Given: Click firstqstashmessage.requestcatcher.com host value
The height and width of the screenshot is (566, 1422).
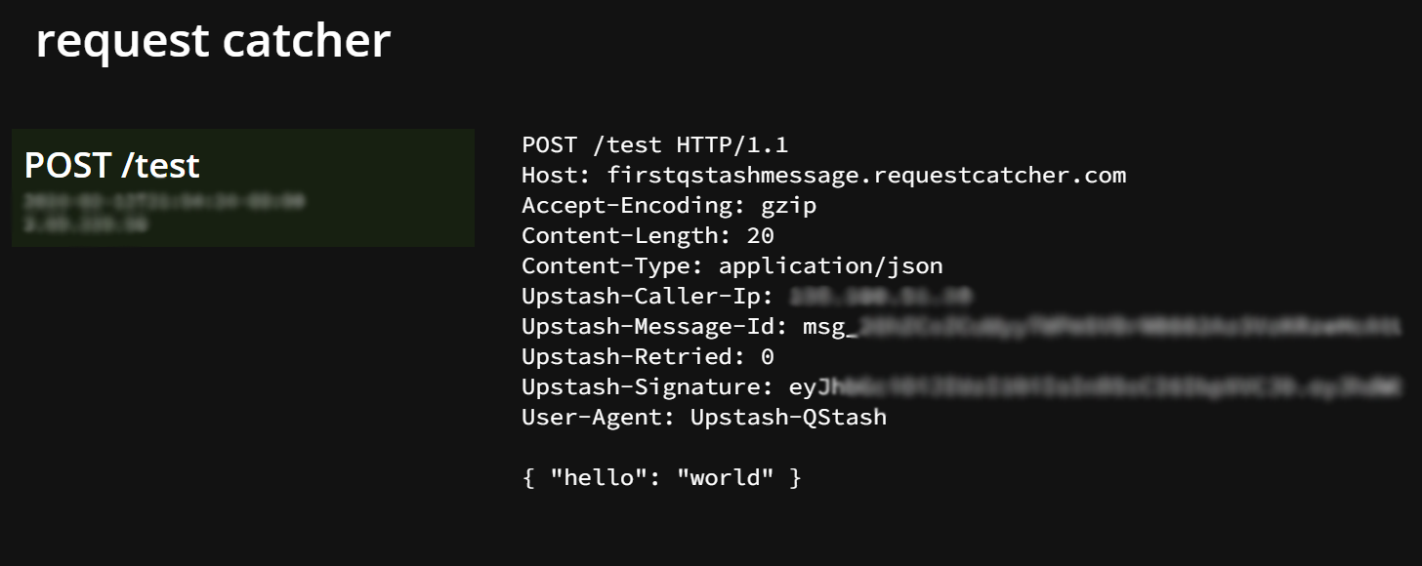Looking at the screenshot, I should tap(866, 176).
